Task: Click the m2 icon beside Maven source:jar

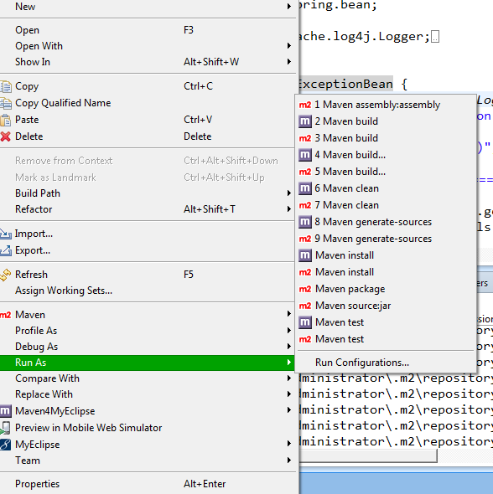Action: 305,306
